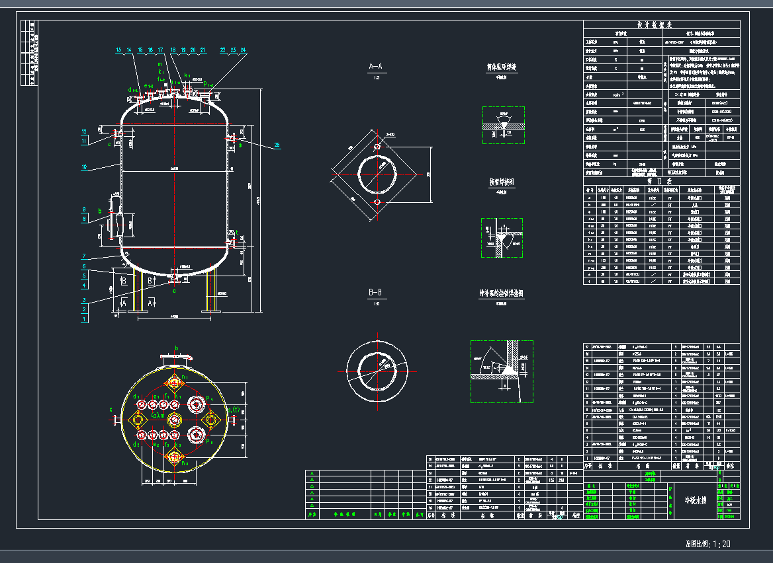Select part callout number 10 label
The width and height of the screenshot is (773, 563).
point(84,168)
